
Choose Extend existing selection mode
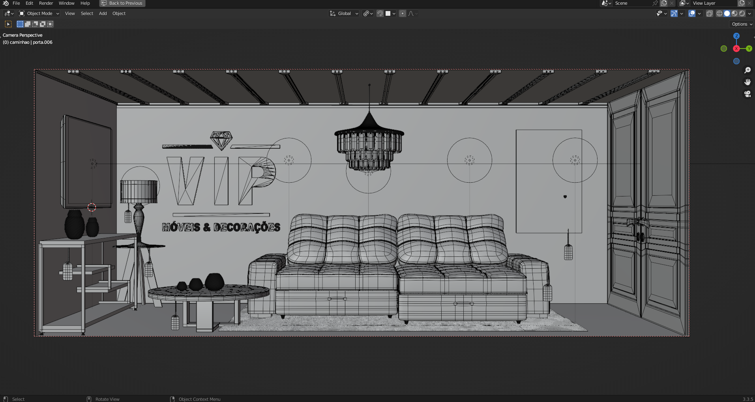[x=28, y=24]
